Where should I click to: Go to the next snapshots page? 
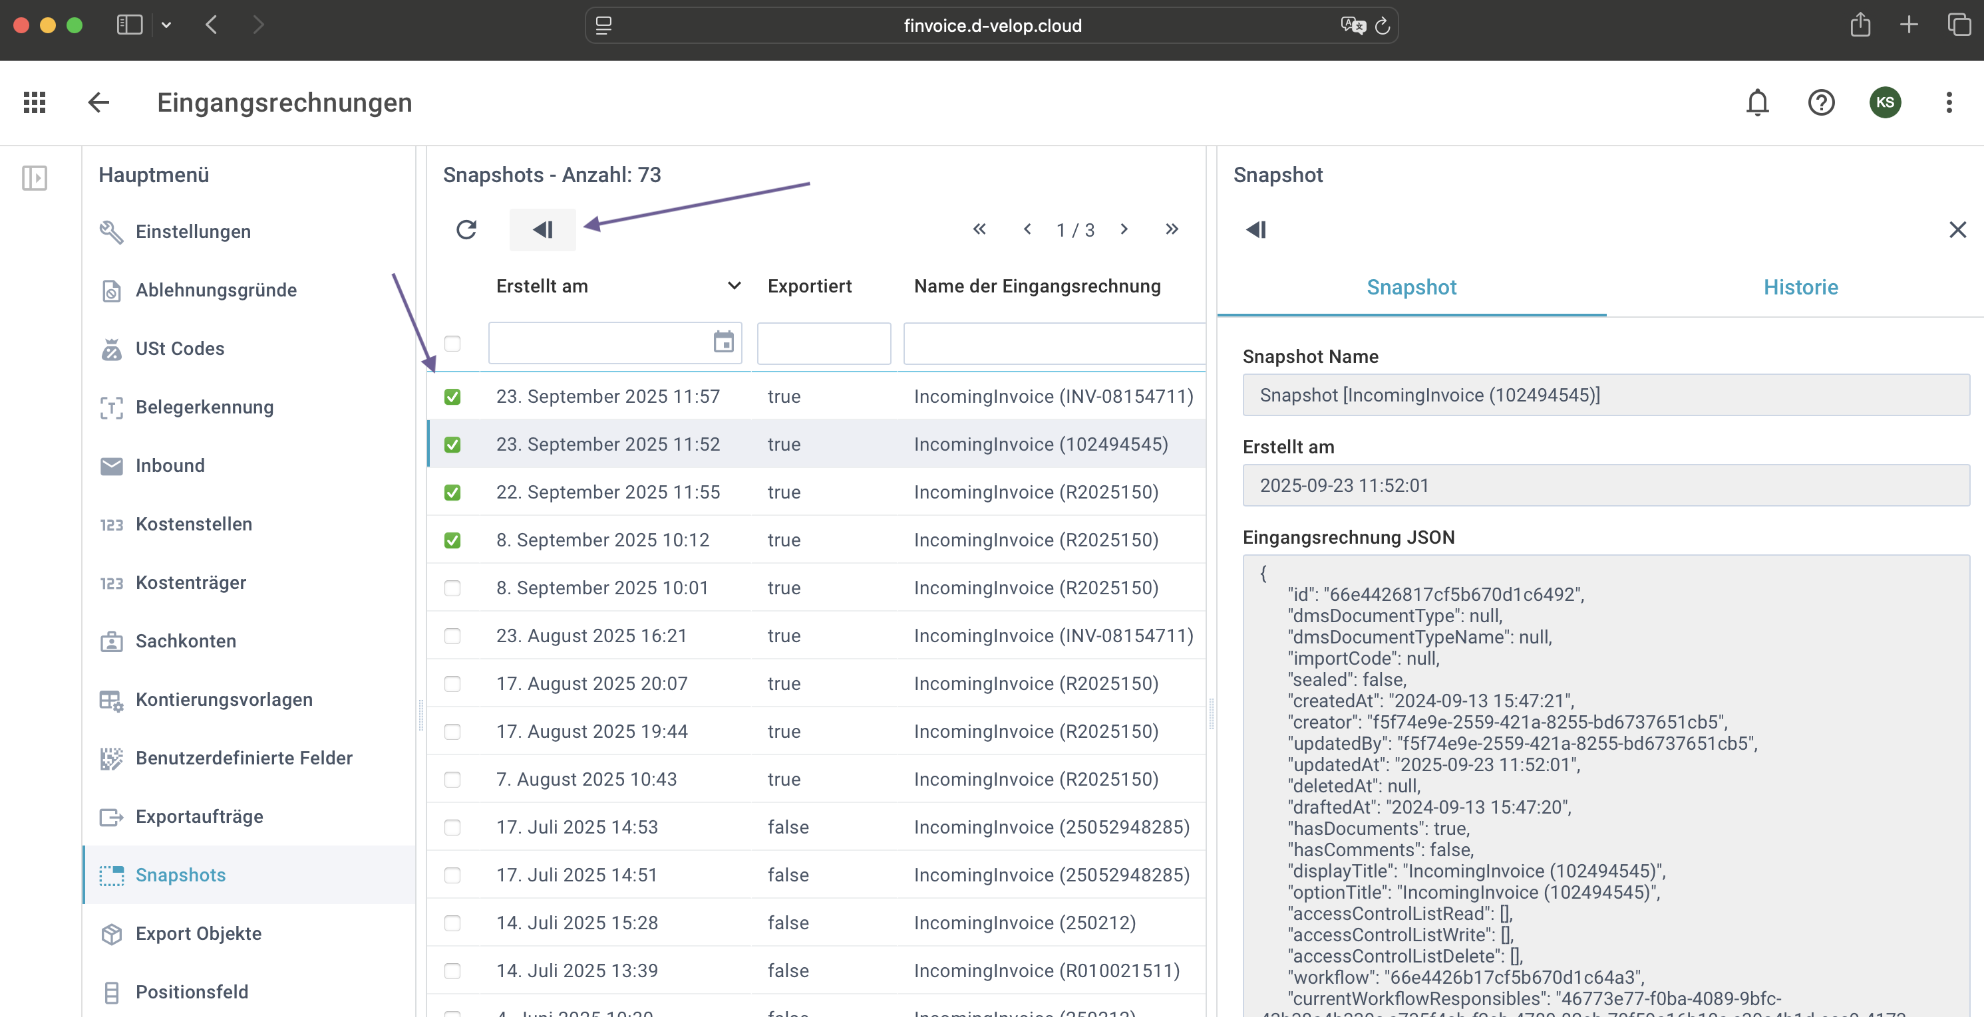(1124, 229)
